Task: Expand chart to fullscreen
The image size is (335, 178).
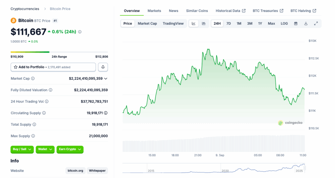Action: [316, 24]
